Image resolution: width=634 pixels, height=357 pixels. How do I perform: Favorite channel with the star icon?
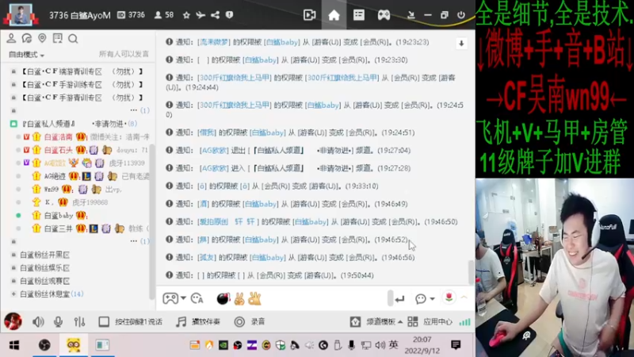(x=186, y=15)
